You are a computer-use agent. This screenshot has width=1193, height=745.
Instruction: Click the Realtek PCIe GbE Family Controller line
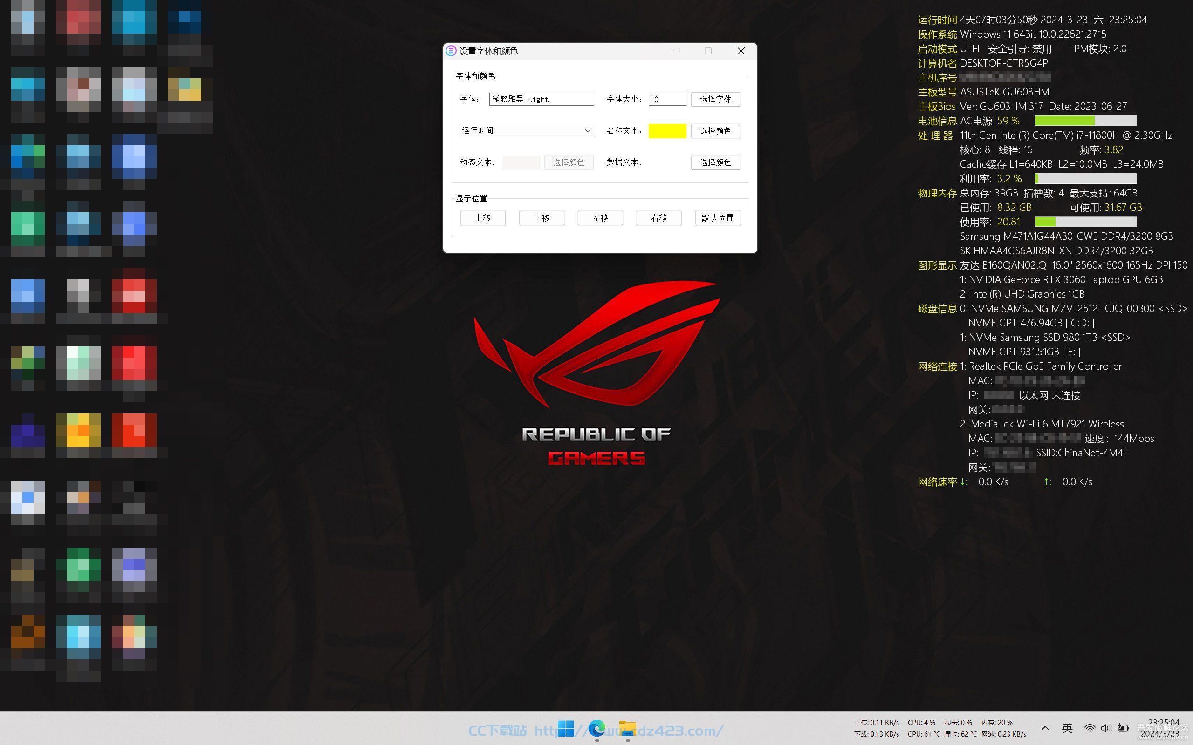pos(1040,366)
